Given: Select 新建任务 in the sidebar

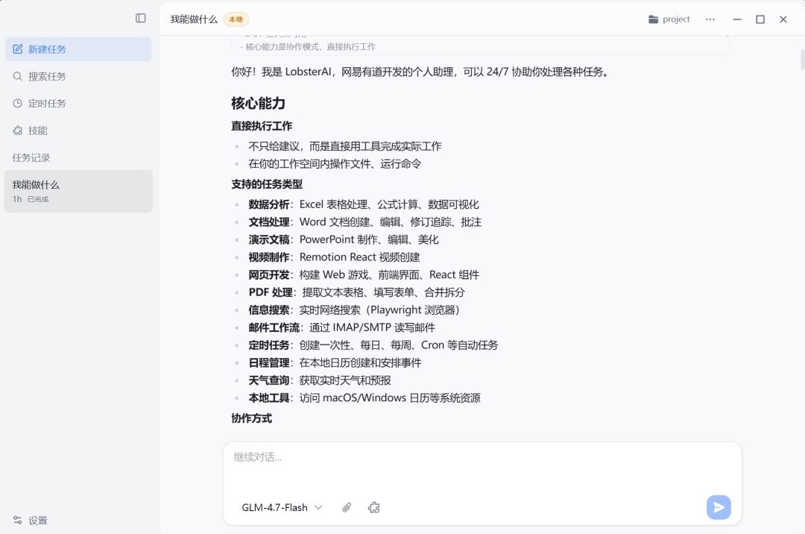Looking at the screenshot, I should pos(78,49).
